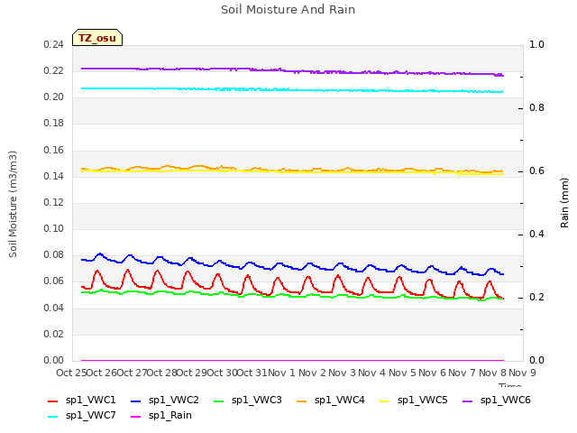Click the Soil Moisture (m3/m3) axis label
The width and height of the screenshot is (577, 433).
pyautogui.click(x=13, y=204)
